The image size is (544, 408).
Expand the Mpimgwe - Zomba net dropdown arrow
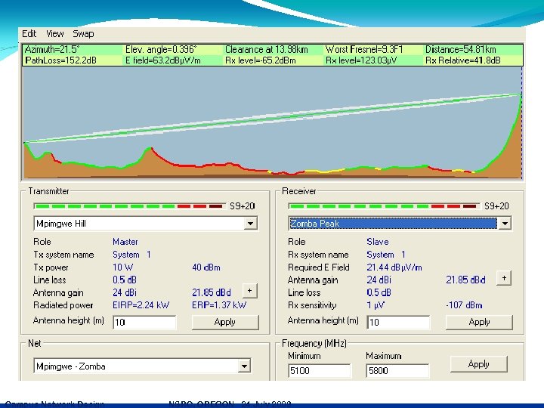[244, 366]
